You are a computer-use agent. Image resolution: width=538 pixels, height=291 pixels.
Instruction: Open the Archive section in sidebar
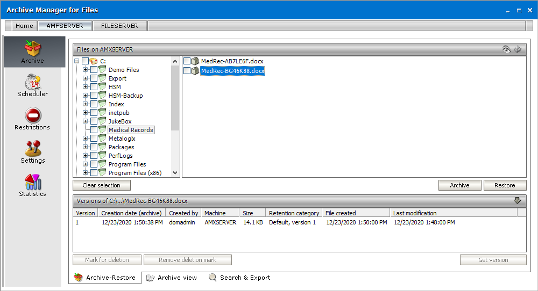pyautogui.click(x=33, y=52)
